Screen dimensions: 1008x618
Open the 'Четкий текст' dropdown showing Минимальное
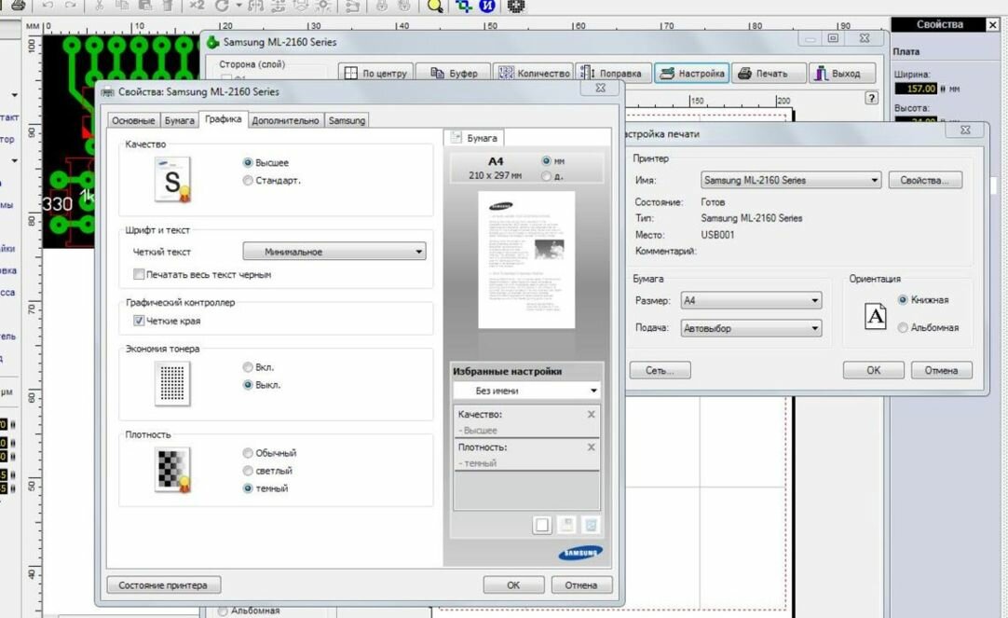[x=334, y=252]
